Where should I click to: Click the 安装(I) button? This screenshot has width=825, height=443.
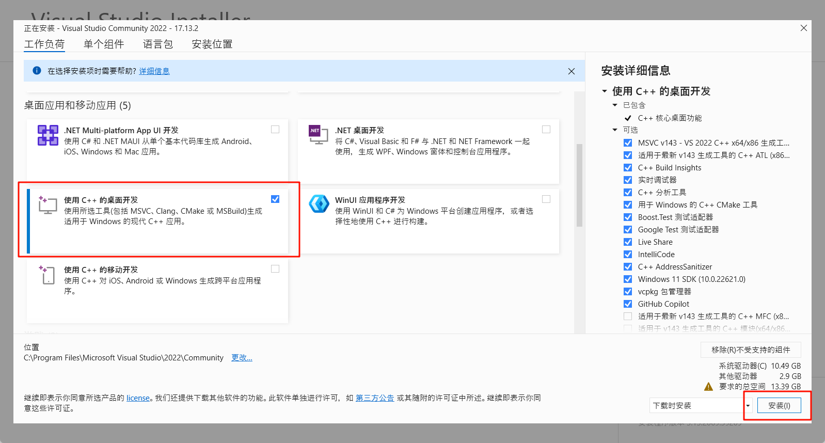(x=779, y=406)
